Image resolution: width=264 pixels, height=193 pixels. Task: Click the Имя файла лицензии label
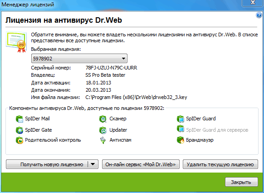tap(55, 97)
